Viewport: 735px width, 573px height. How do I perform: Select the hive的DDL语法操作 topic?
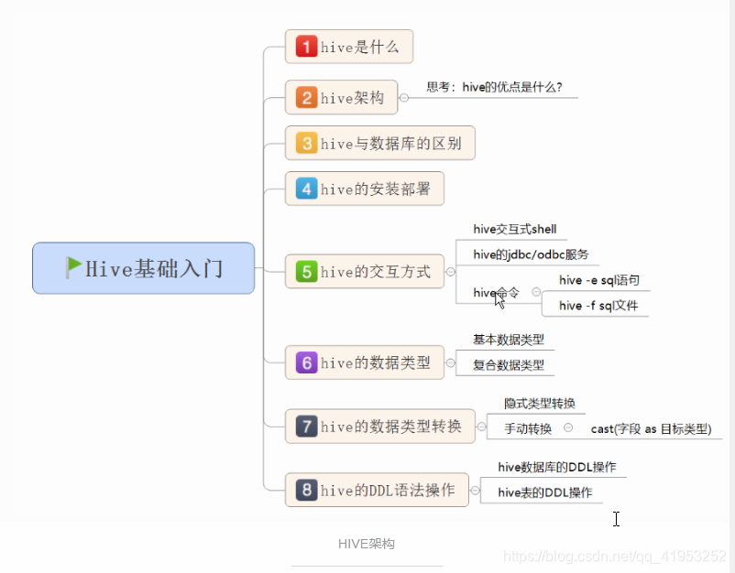tap(377, 490)
